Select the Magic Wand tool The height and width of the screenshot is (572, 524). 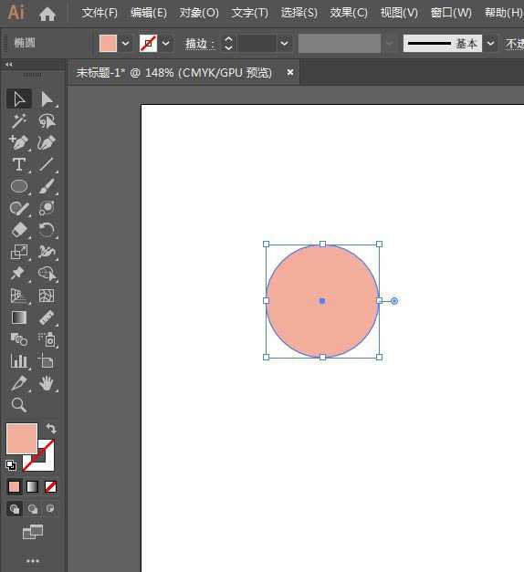tap(18, 121)
